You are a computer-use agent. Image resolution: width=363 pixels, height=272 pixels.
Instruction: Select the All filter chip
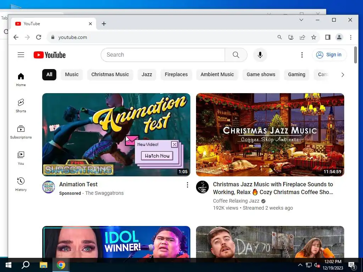coord(49,74)
